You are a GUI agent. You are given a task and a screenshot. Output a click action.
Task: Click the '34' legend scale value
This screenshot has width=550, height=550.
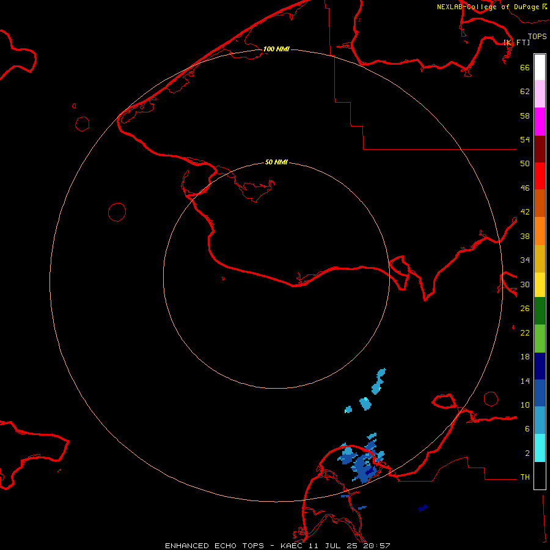click(525, 260)
